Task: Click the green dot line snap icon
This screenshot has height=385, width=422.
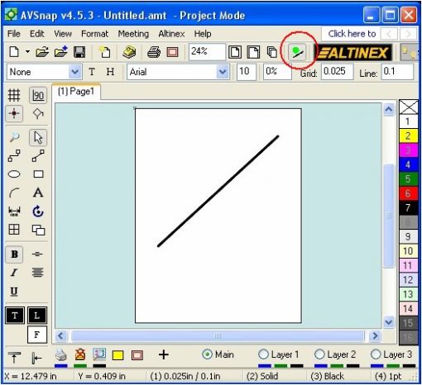Action: [x=297, y=52]
